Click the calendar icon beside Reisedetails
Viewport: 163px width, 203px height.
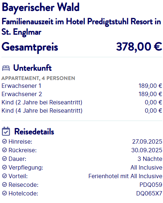[x=6, y=131]
